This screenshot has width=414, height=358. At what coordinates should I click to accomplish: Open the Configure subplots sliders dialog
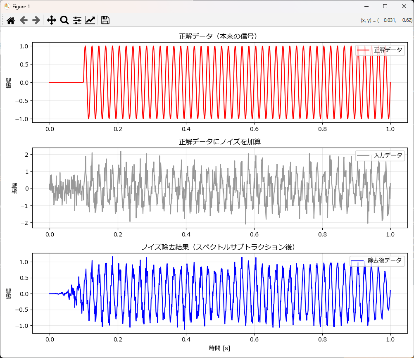coord(77,20)
